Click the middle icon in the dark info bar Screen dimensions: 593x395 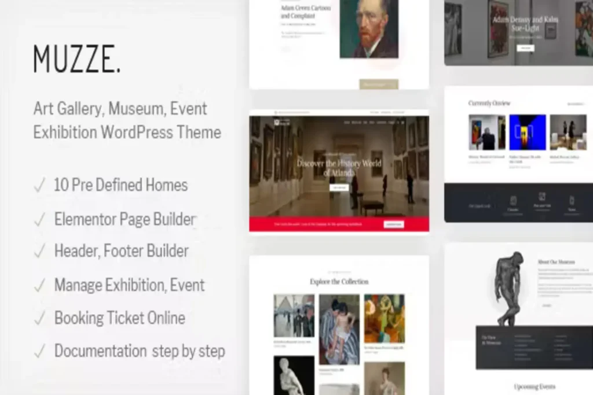(542, 197)
